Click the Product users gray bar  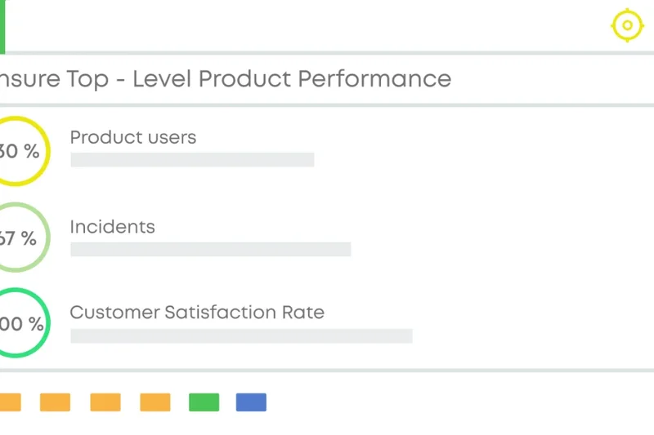point(192,160)
